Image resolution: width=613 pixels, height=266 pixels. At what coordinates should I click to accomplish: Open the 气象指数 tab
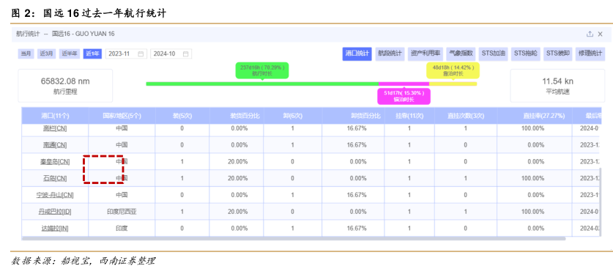tap(461, 54)
